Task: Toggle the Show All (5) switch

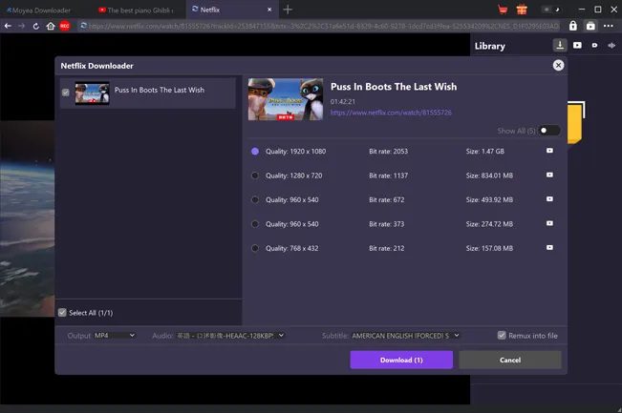Action: (548, 131)
